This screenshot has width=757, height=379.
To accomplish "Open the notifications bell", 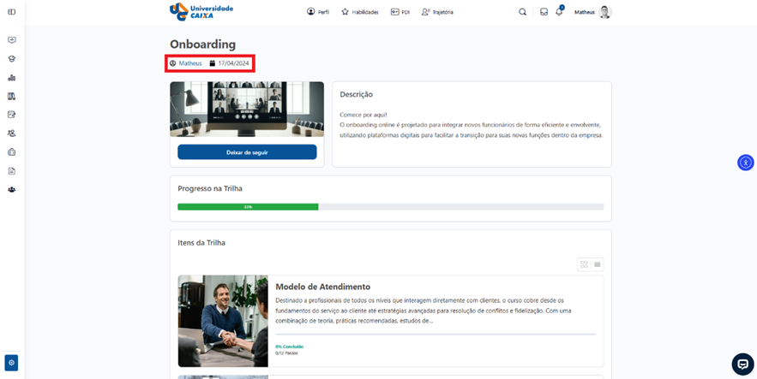I will [559, 12].
